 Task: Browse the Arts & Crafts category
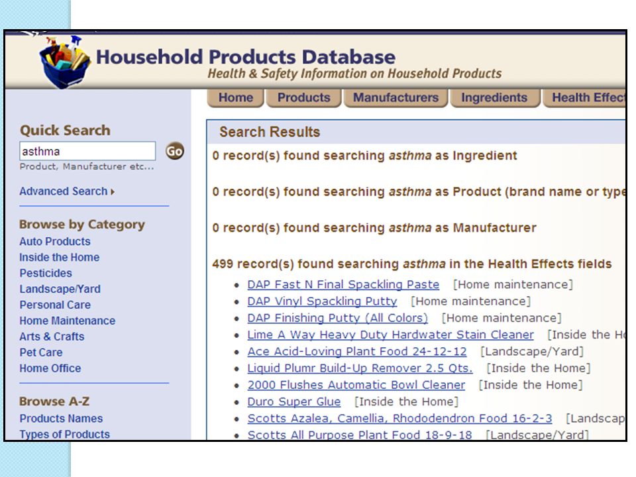click(52, 337)
